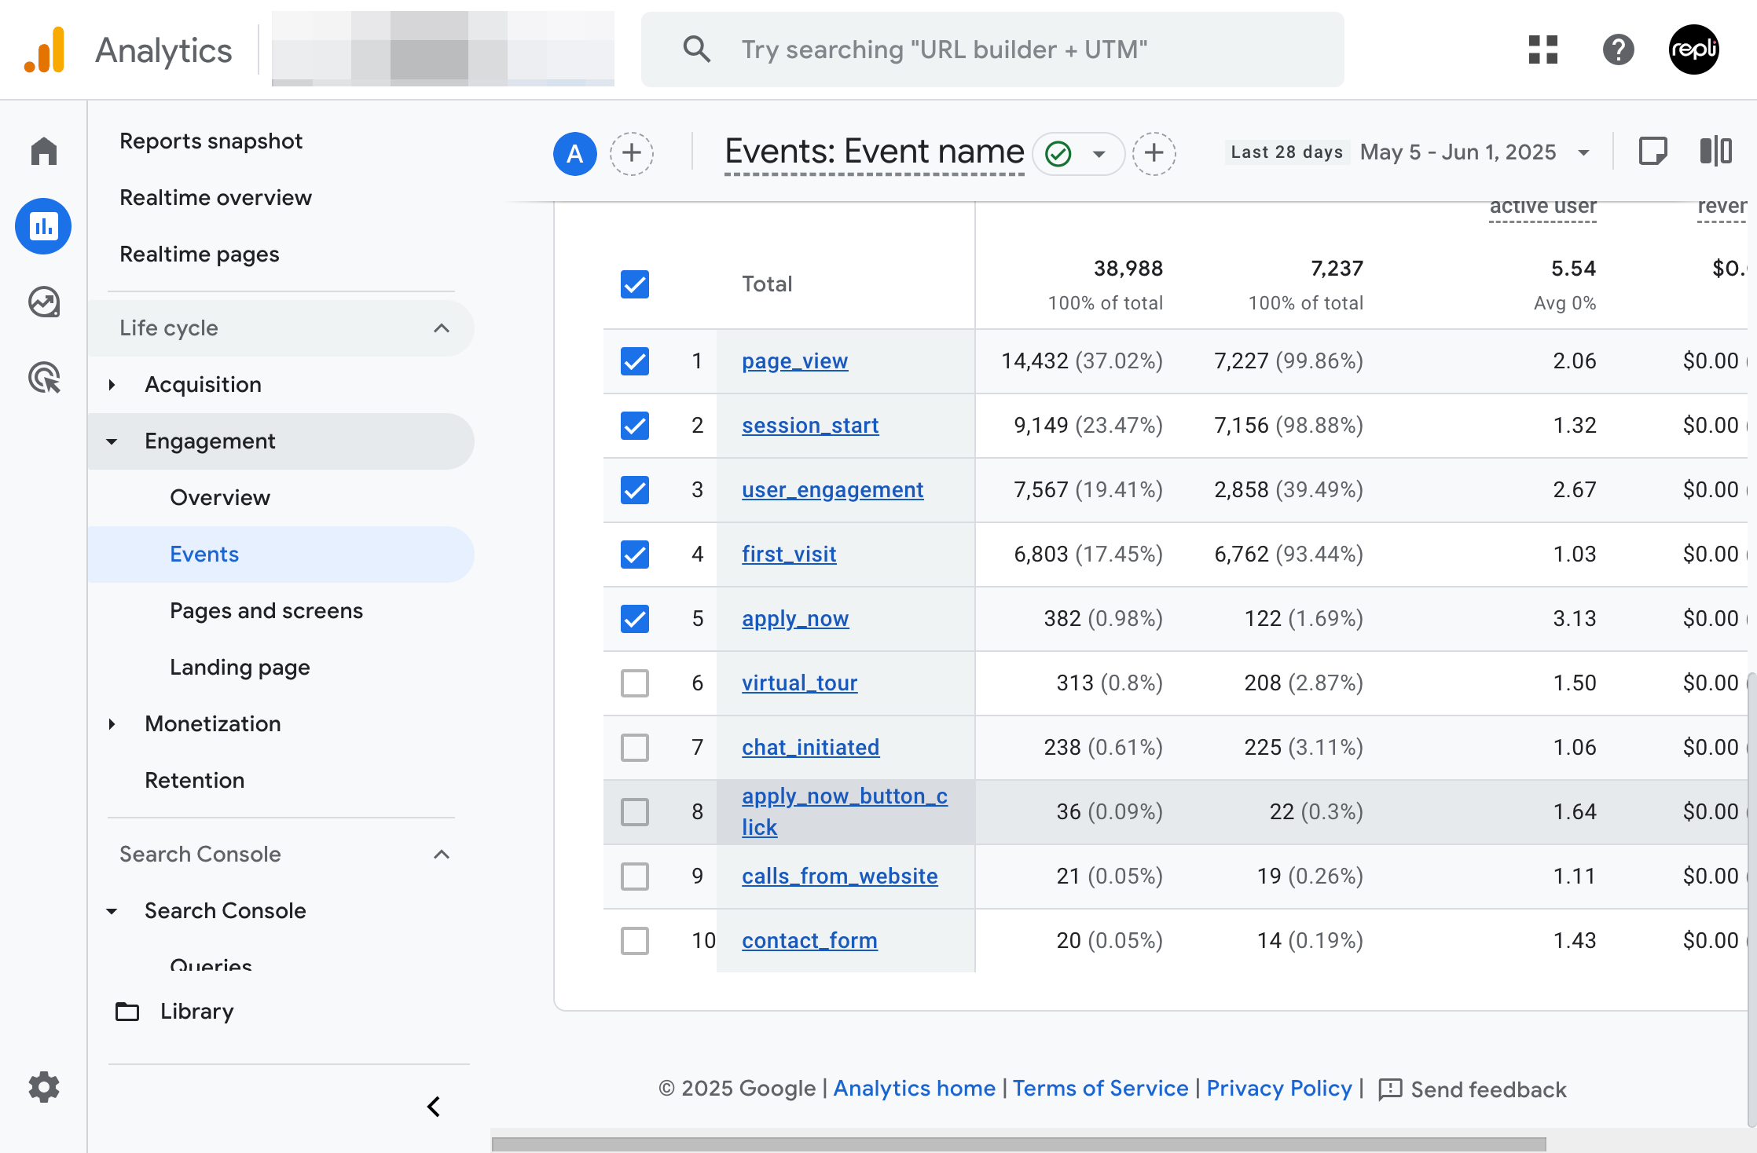Collapse the navigation with the left chevron
This screenshot has height=1153, width=1757.
pos(434,1107)
